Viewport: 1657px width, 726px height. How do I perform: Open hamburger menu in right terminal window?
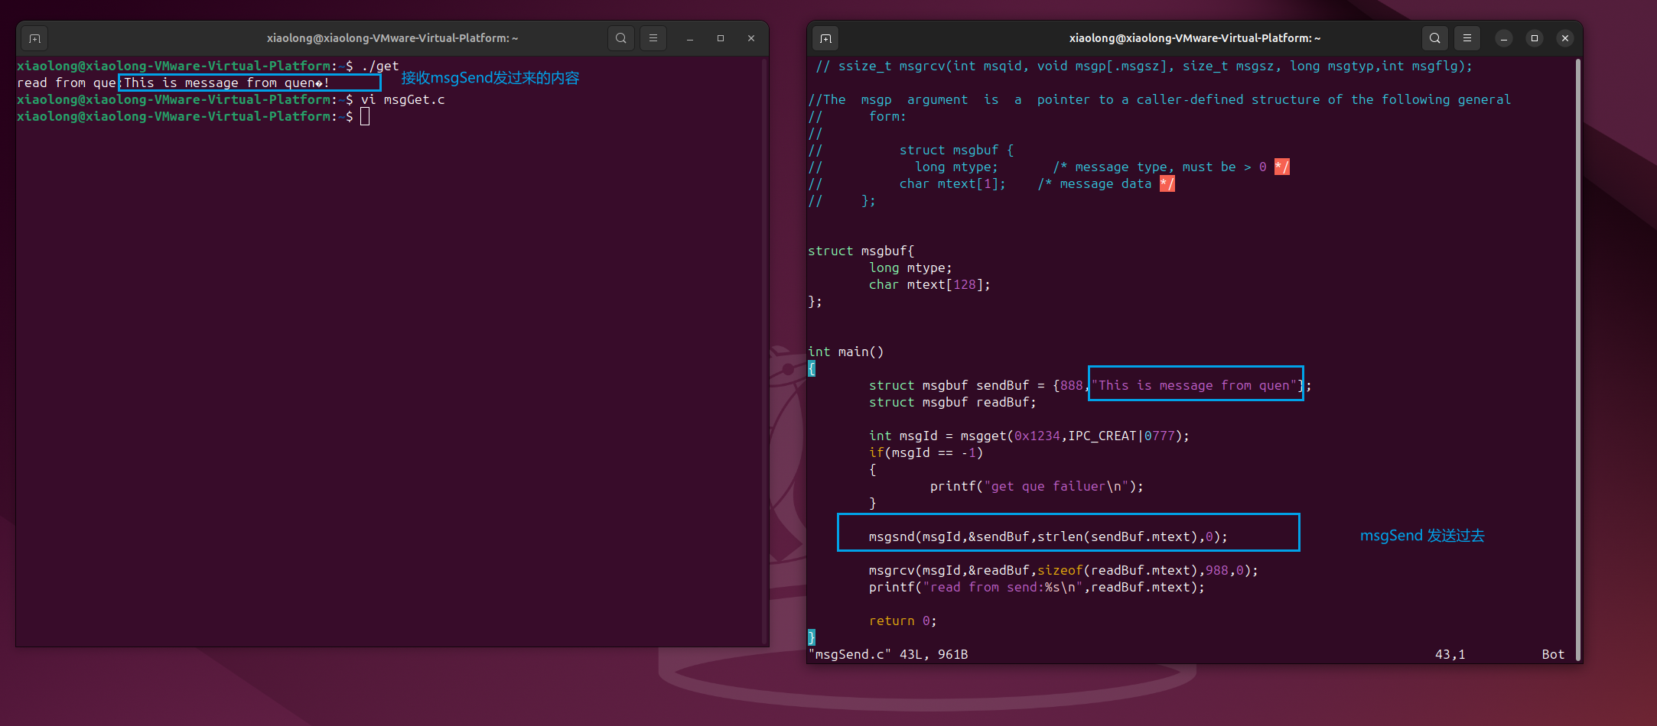pos(1467,38)
